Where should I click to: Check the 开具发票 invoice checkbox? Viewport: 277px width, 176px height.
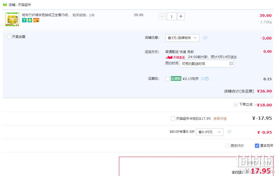(x=9, y=37)
